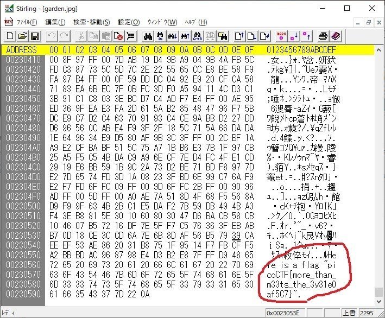
Task: Open the 検索・移動(S) menu
Action: click(92, 22)
